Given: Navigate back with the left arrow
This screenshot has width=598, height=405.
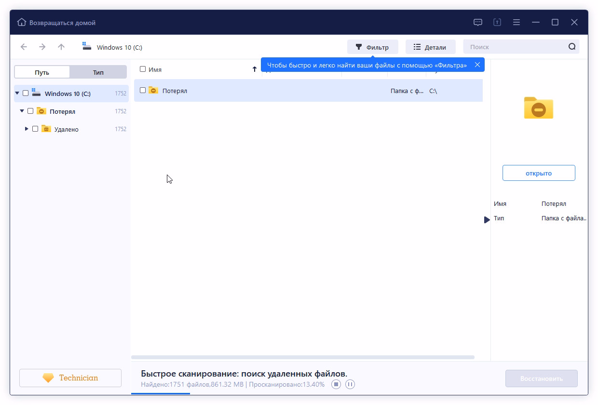Looking at the screenshot, I should point(24,47).
